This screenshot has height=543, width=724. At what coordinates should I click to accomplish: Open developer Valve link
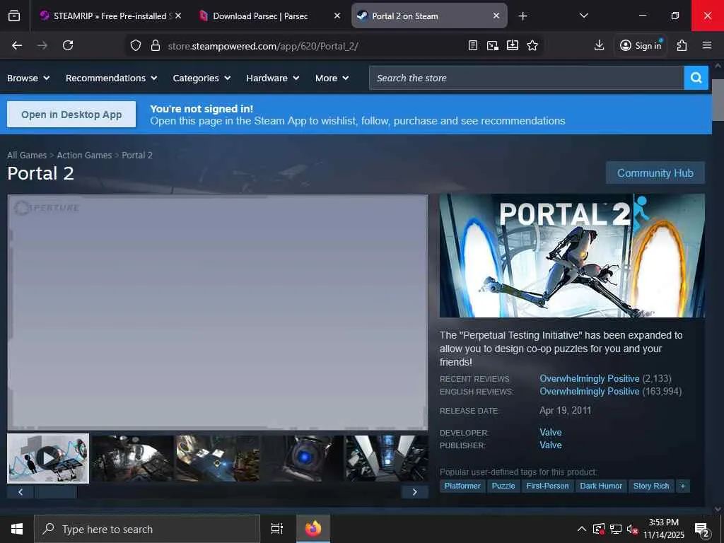550,432
